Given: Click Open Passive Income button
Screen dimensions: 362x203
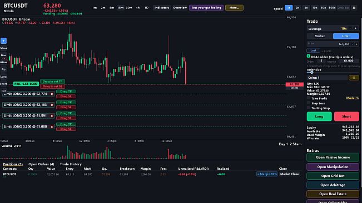Looking at the screenshot, I should (x=333, y=158).
